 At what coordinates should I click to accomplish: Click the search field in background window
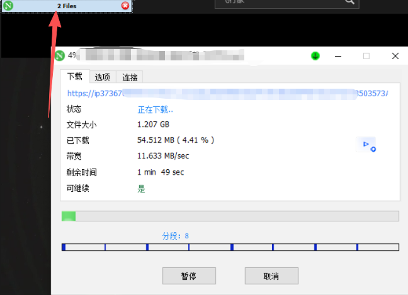click(x=287, y=3)
